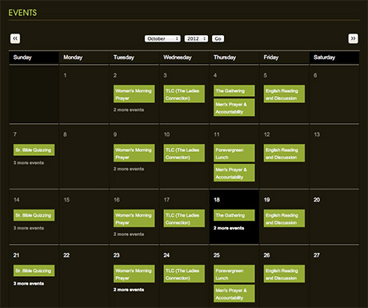Open English Reading and Discussion on October 19
This screenshot has width=368, height=308.
coord(284,218)
